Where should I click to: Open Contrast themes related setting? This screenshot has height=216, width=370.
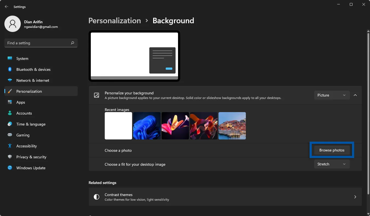tap(225, 197)
